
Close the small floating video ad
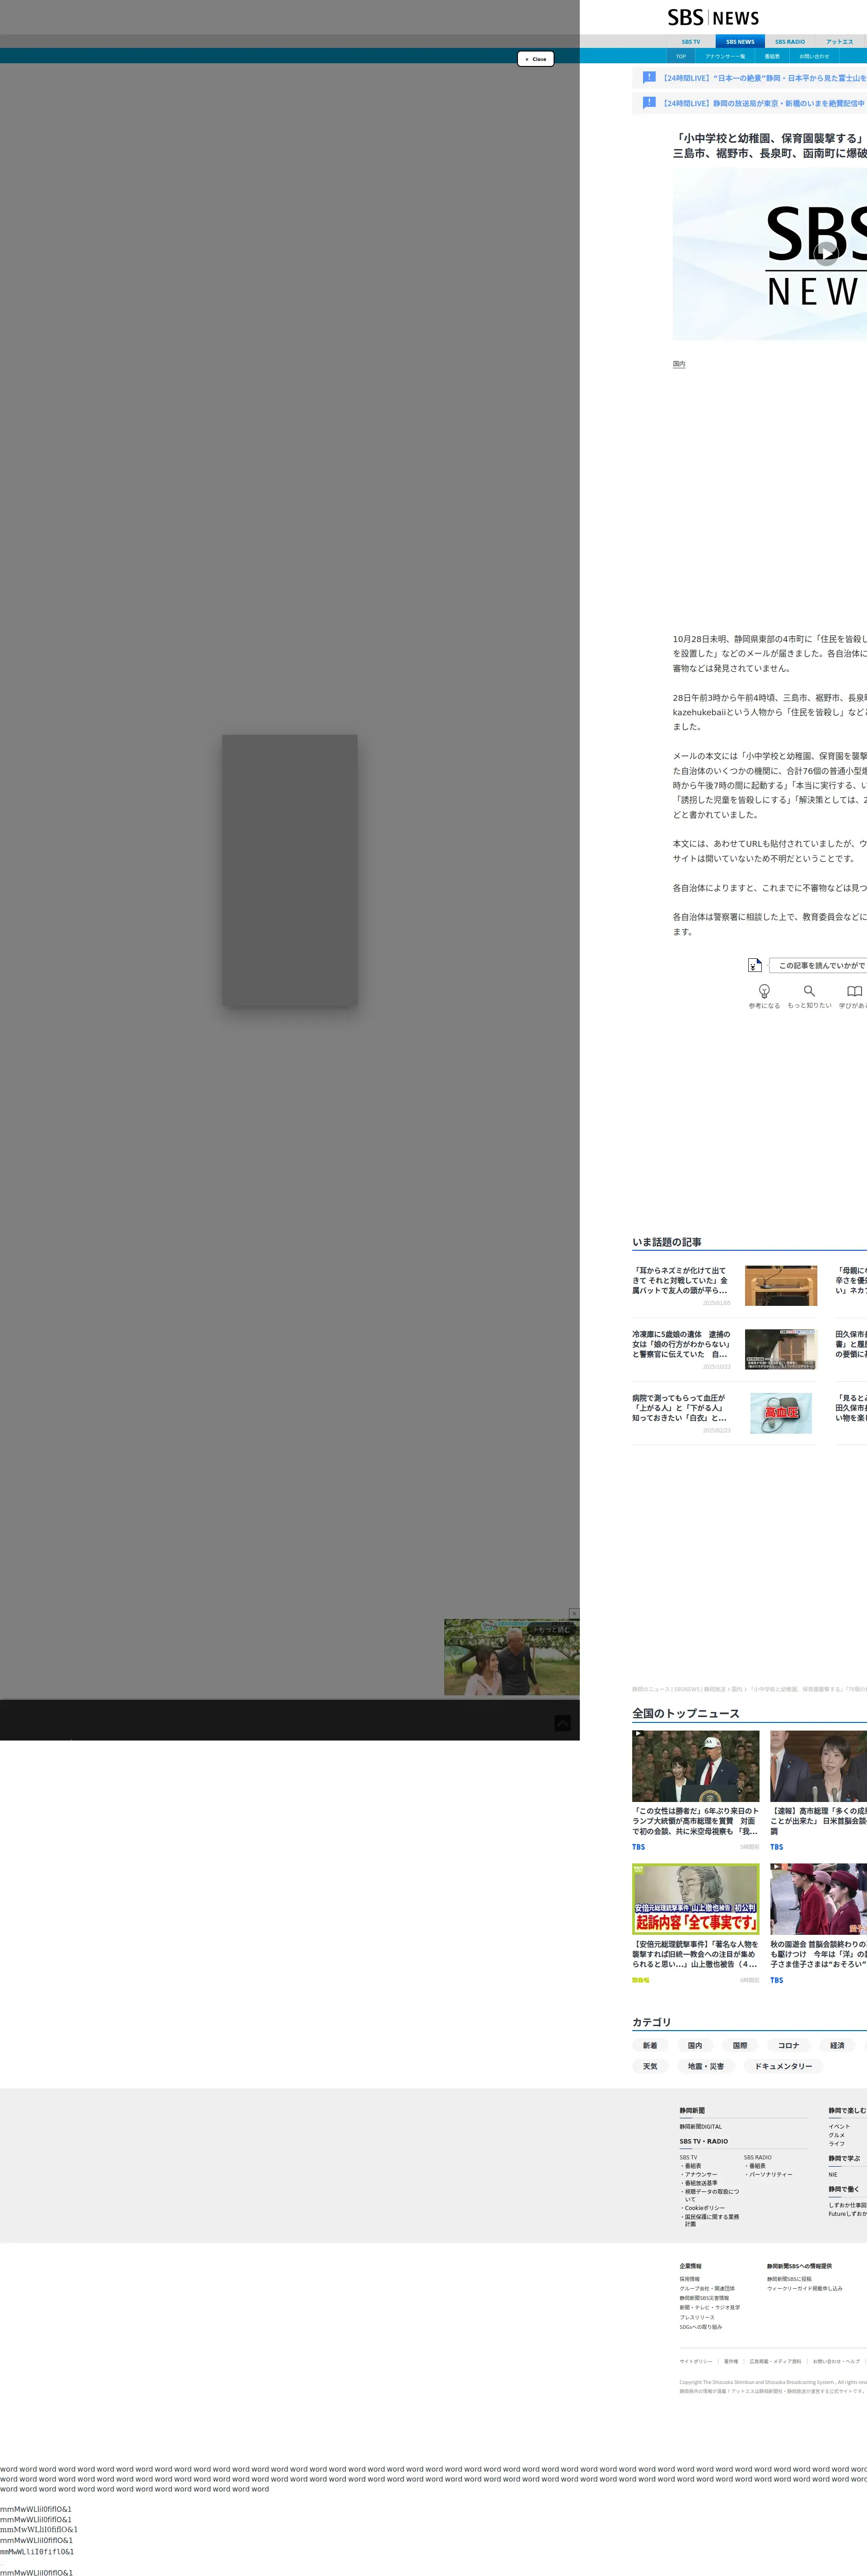coord(574,1613)
